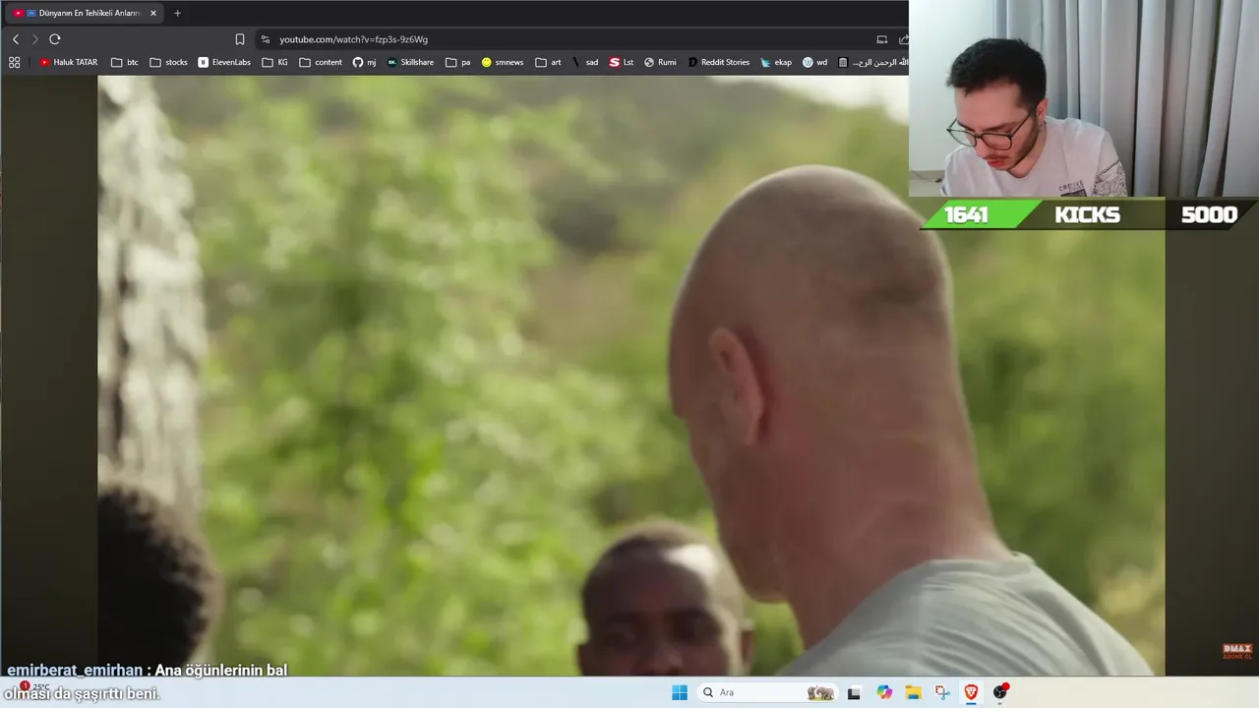The width and height of the screenshot is (1259, 708).
Task: Open a new browser tab
Action: pos(177,13)
